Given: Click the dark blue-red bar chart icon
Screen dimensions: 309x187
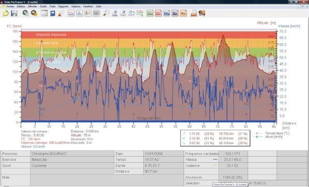Looking at the screenshot, I should click(x=175, y=13).
